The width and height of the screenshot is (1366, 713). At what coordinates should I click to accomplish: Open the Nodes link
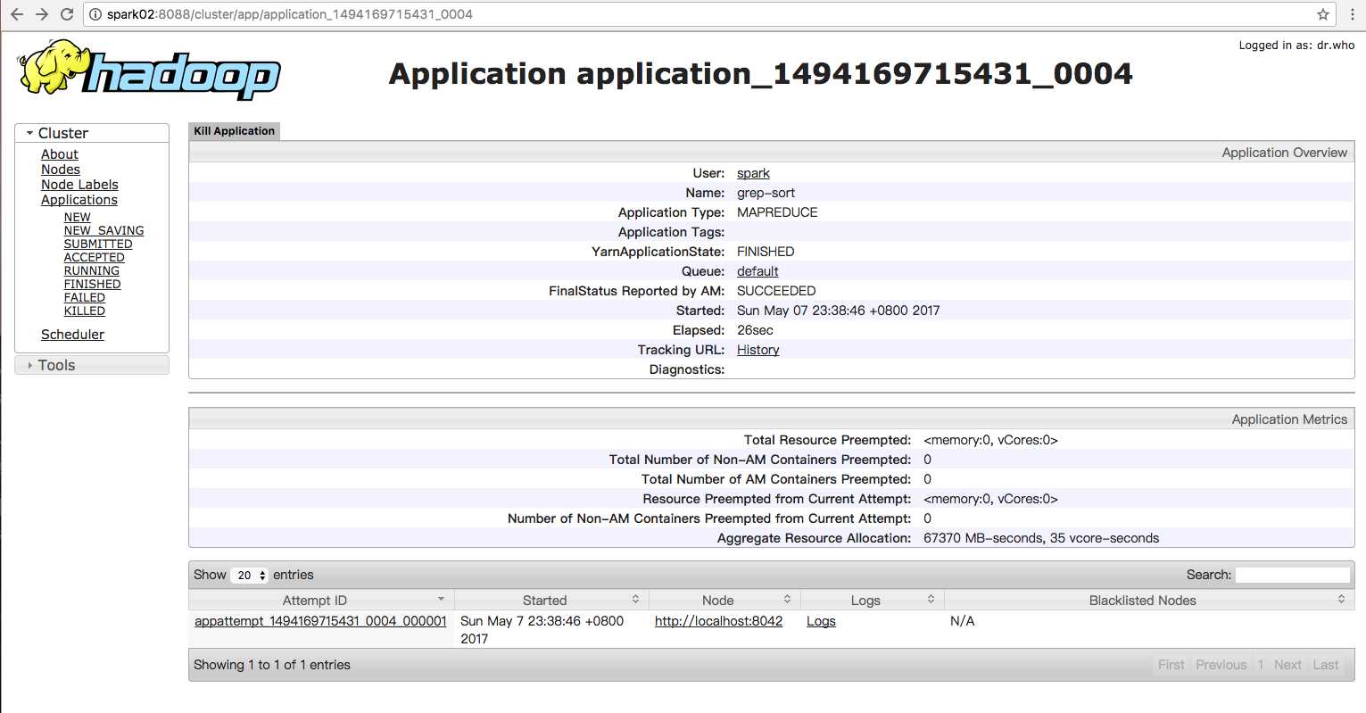coord(61,170)
